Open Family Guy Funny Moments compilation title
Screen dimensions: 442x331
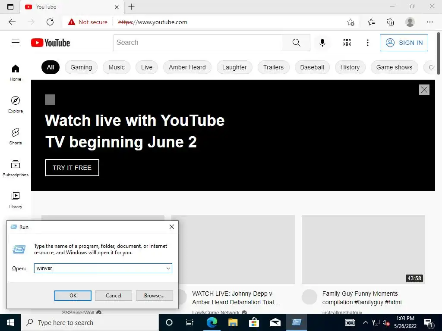[x=362, y=298]
